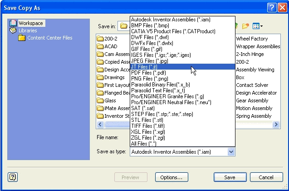Select the Workspace location icon
The height and width of the screenshot is (191, 289).
13,23
